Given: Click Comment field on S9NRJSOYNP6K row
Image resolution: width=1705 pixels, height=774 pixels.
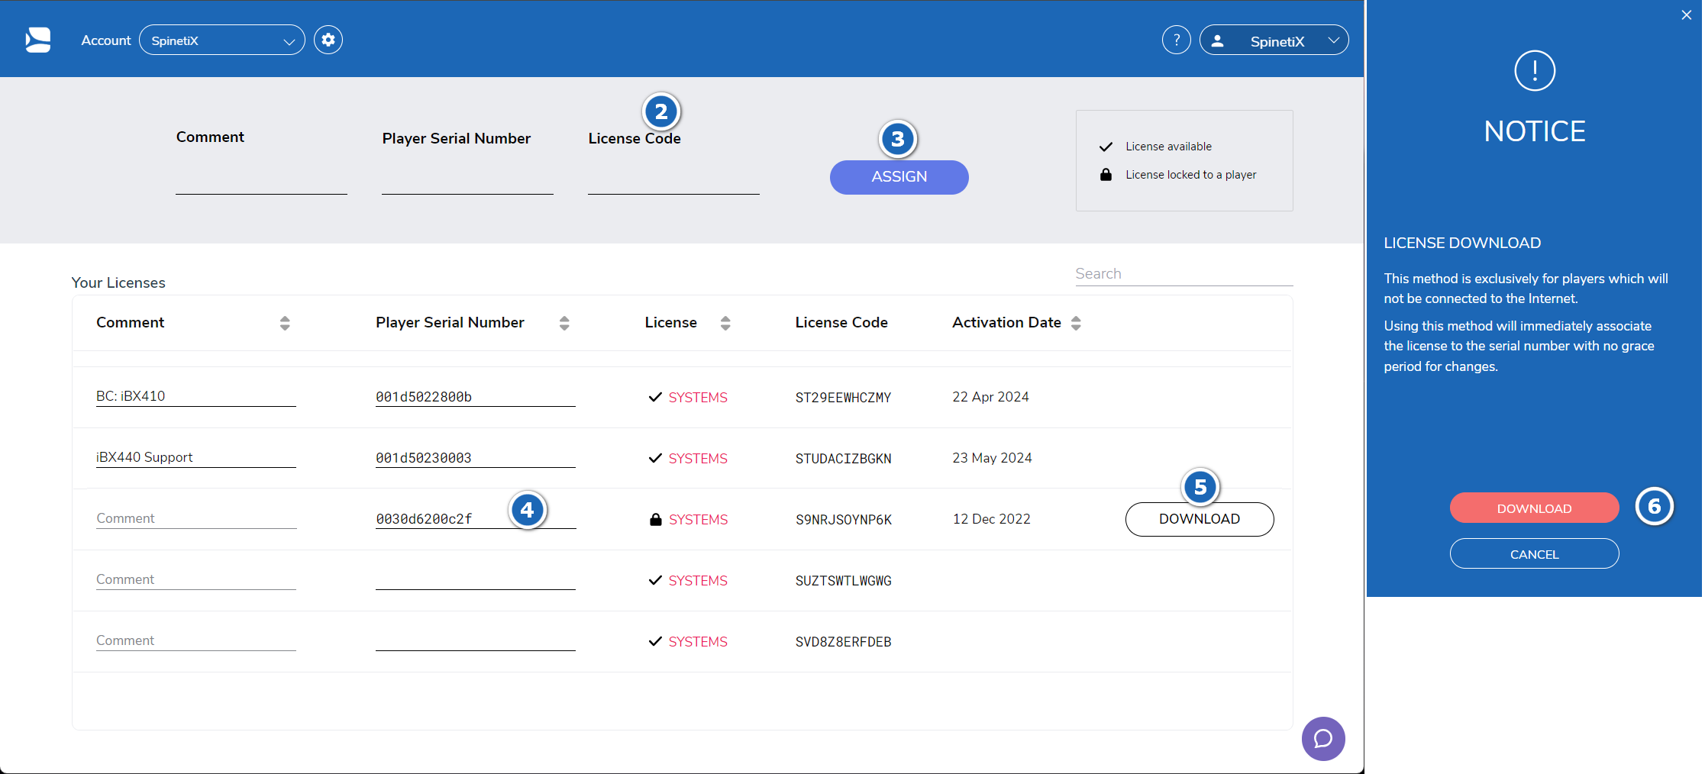Looking at the screenshot, I should click(196, 518).
